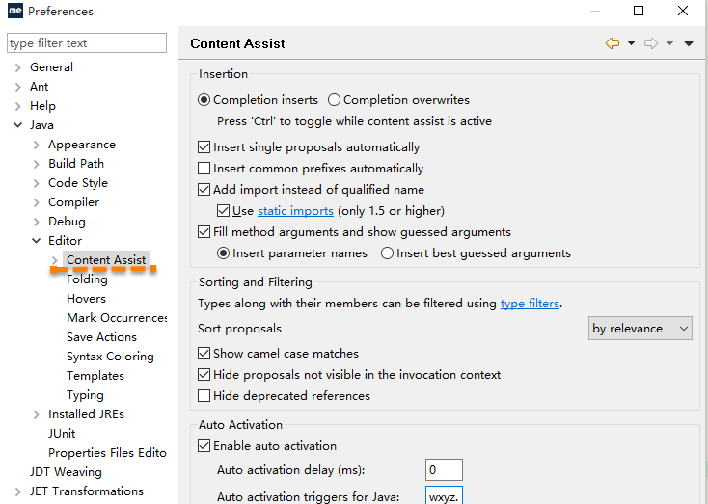Select Templates preference page
Screen dimensions: 708x504
[95, 376]
